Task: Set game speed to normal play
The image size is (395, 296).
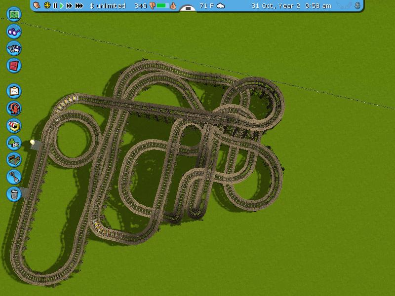Action: 61,5
